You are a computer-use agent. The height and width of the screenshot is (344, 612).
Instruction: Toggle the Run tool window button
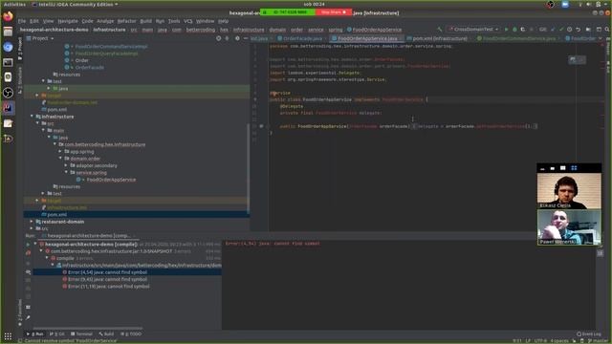35,333
